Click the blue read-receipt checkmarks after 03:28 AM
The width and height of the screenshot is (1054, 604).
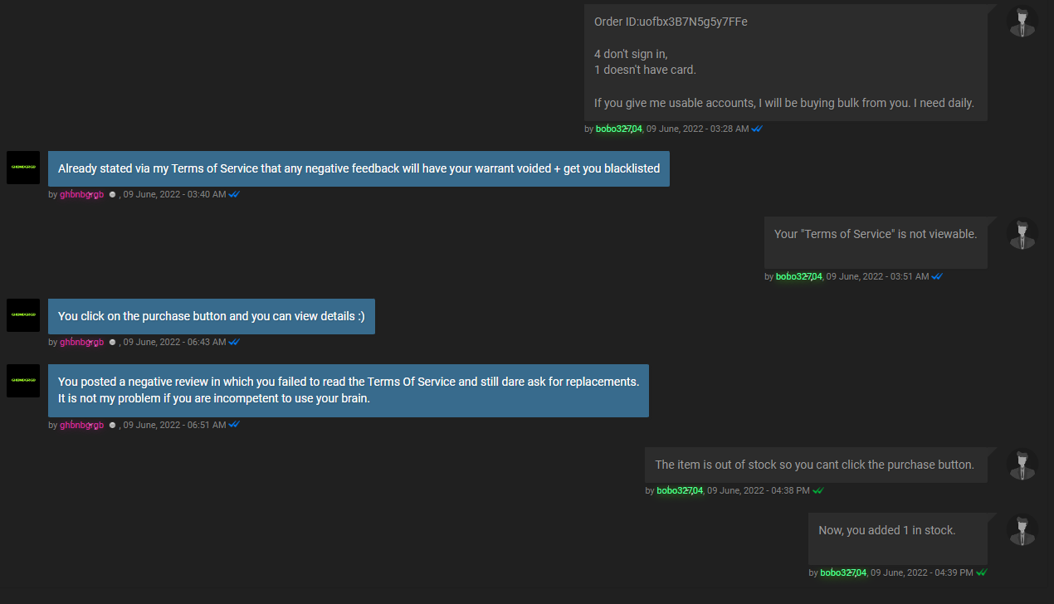[757, 129]
